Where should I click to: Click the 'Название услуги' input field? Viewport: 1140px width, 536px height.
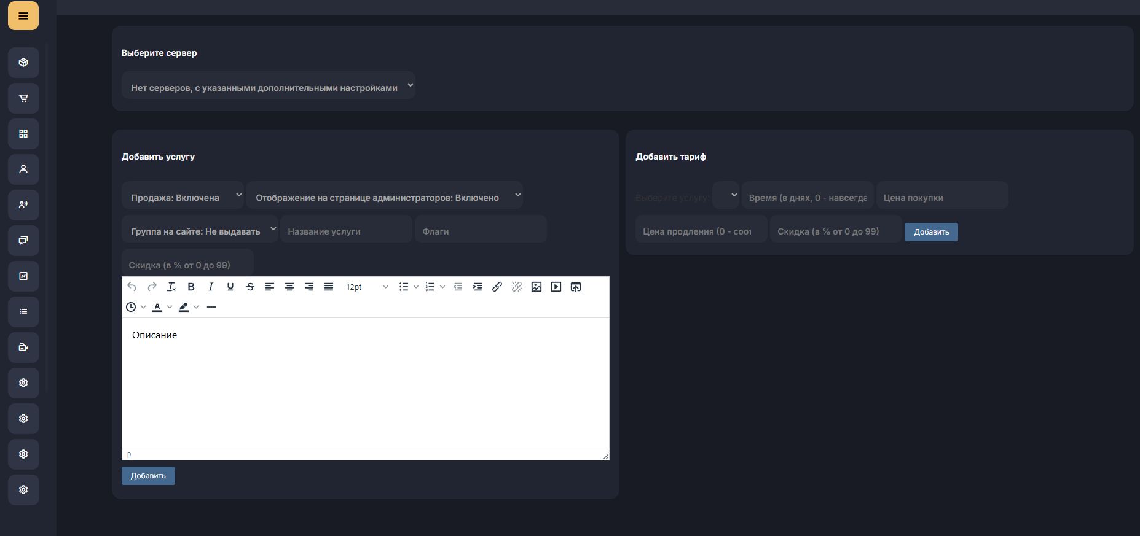346,231
